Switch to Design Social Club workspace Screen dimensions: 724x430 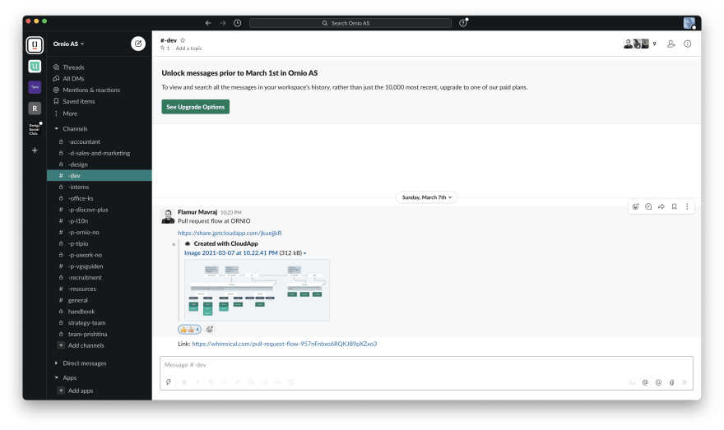click(35, 129)
